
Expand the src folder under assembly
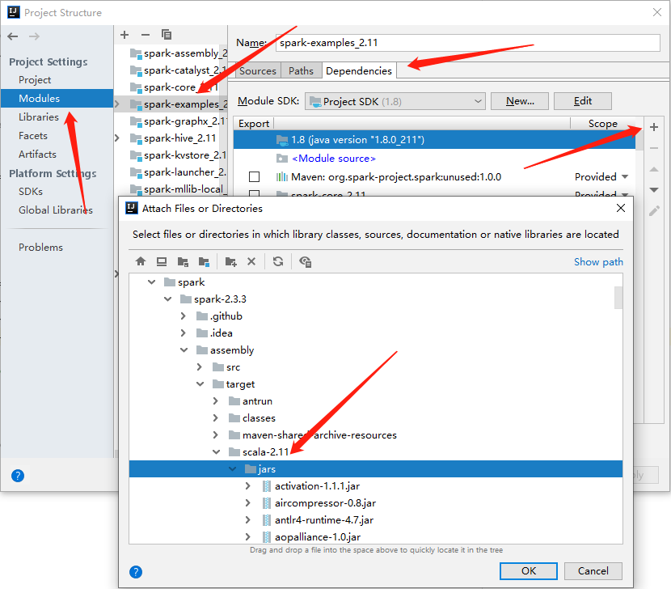pyautogui.click(x=198, y=367)
